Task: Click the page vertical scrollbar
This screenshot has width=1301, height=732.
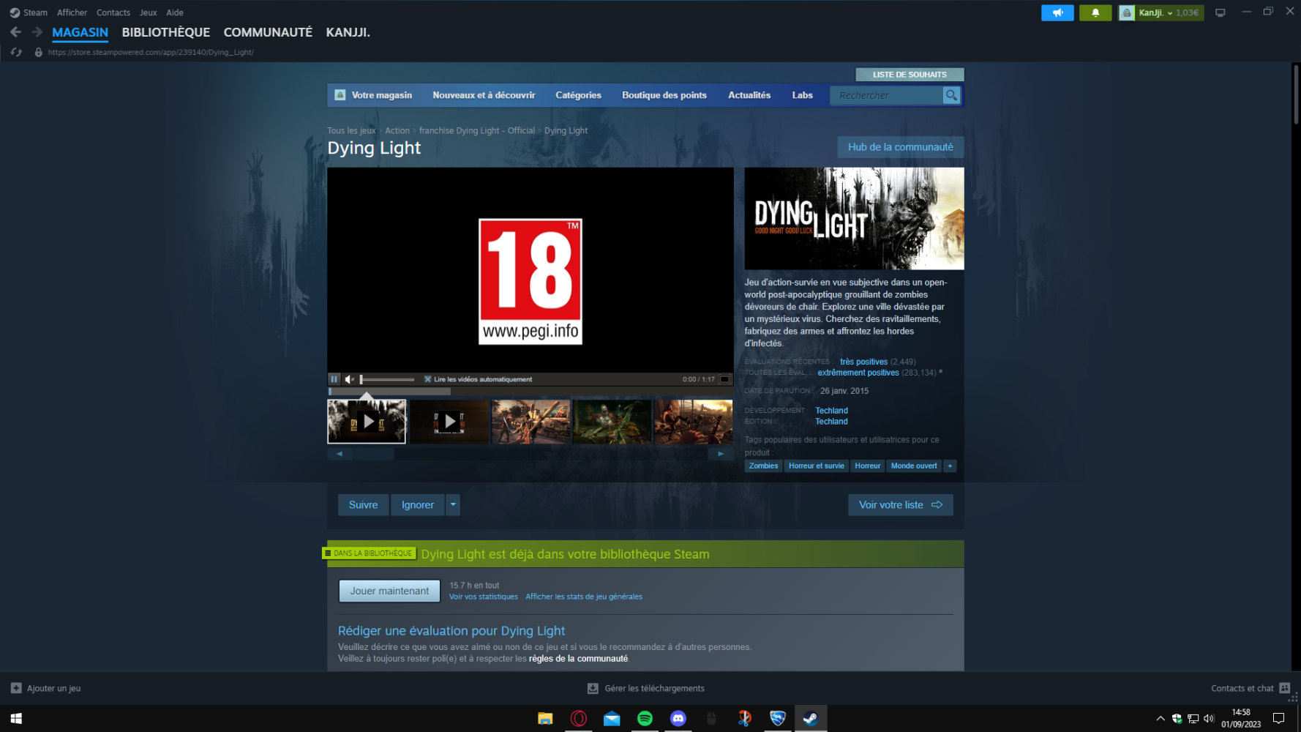Action: pyautogui.click(x=1295, y=95)
